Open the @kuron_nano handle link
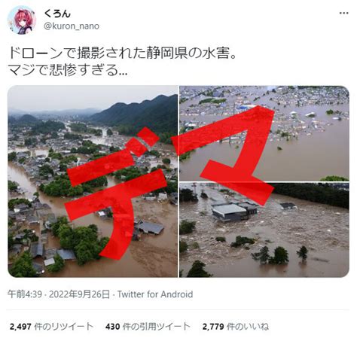The image size is (357, 341). pos(72,26)
